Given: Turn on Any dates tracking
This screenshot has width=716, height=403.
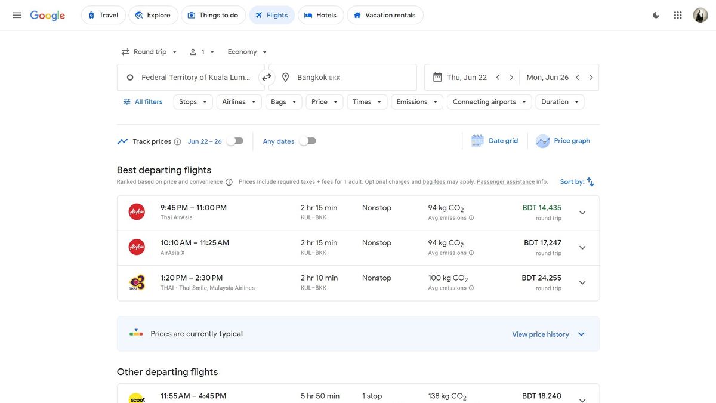Looking at the screenshot, I should tap(308, 141).
